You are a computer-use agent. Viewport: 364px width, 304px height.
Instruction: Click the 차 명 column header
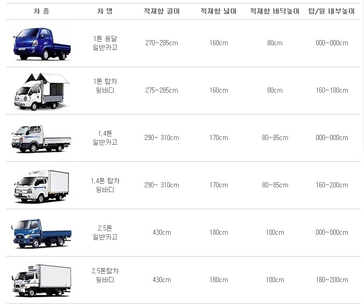click(105, 11)
